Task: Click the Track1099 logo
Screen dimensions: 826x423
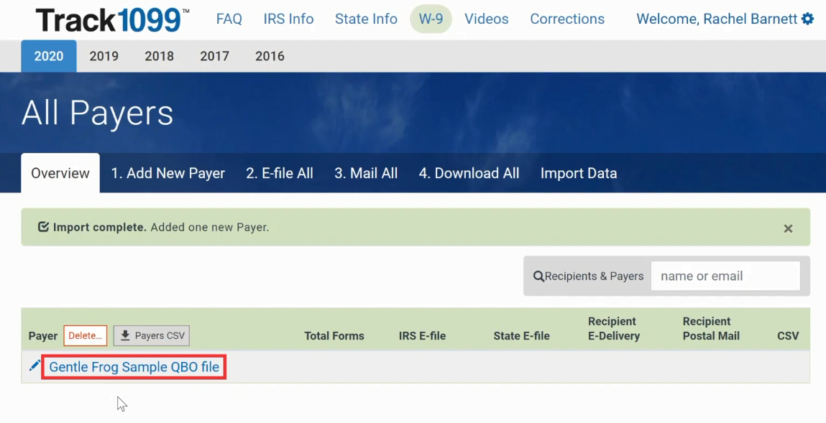Action: pos(112,20)
